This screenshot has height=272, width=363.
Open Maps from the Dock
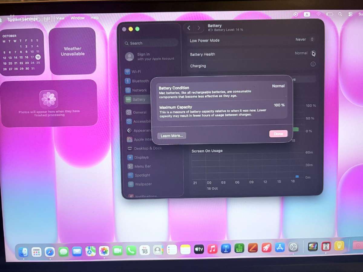tap(90, 251)
